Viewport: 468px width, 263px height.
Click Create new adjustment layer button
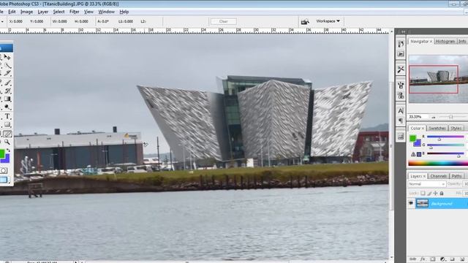click(x=442, y=259)
